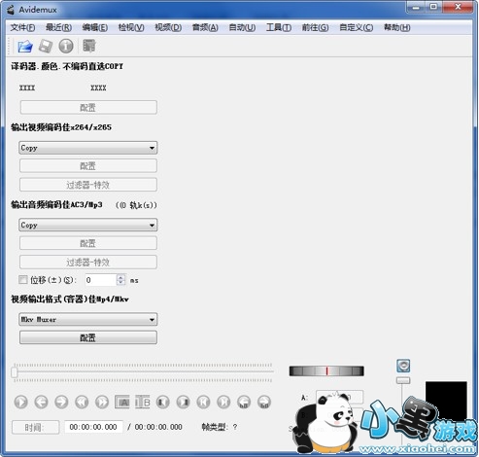Enable the 位移 audio shift checkbox

point(23,280)
